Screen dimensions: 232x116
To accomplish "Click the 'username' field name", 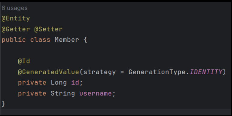I will click(96, 93).
